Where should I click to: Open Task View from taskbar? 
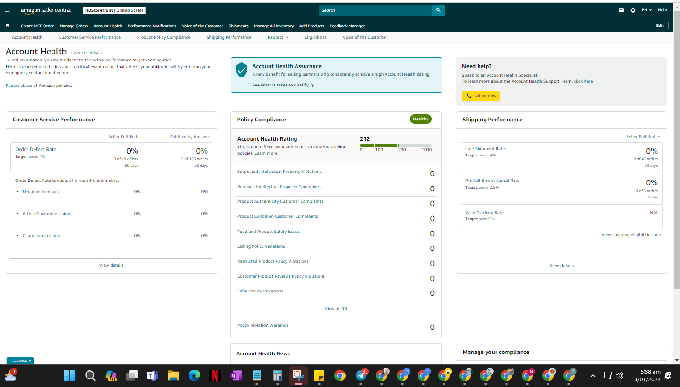click(x=131, y=376)
